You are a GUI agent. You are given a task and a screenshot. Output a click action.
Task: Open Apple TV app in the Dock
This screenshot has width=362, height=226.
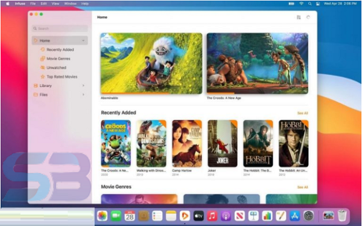198,216
